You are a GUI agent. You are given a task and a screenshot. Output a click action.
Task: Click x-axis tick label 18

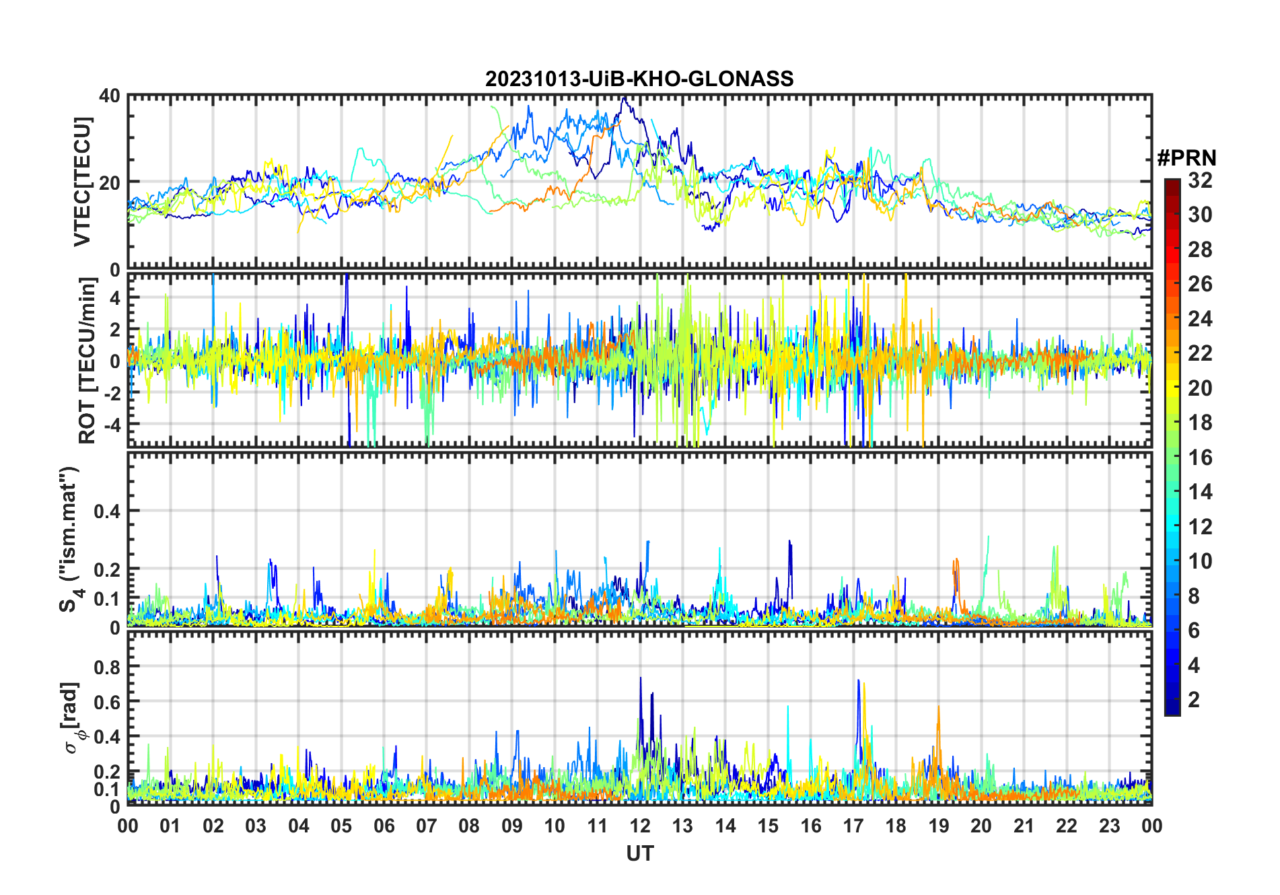[896, 826]
